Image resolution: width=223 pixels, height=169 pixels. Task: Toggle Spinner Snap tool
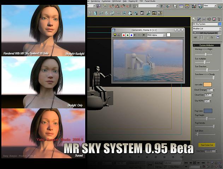128,6
